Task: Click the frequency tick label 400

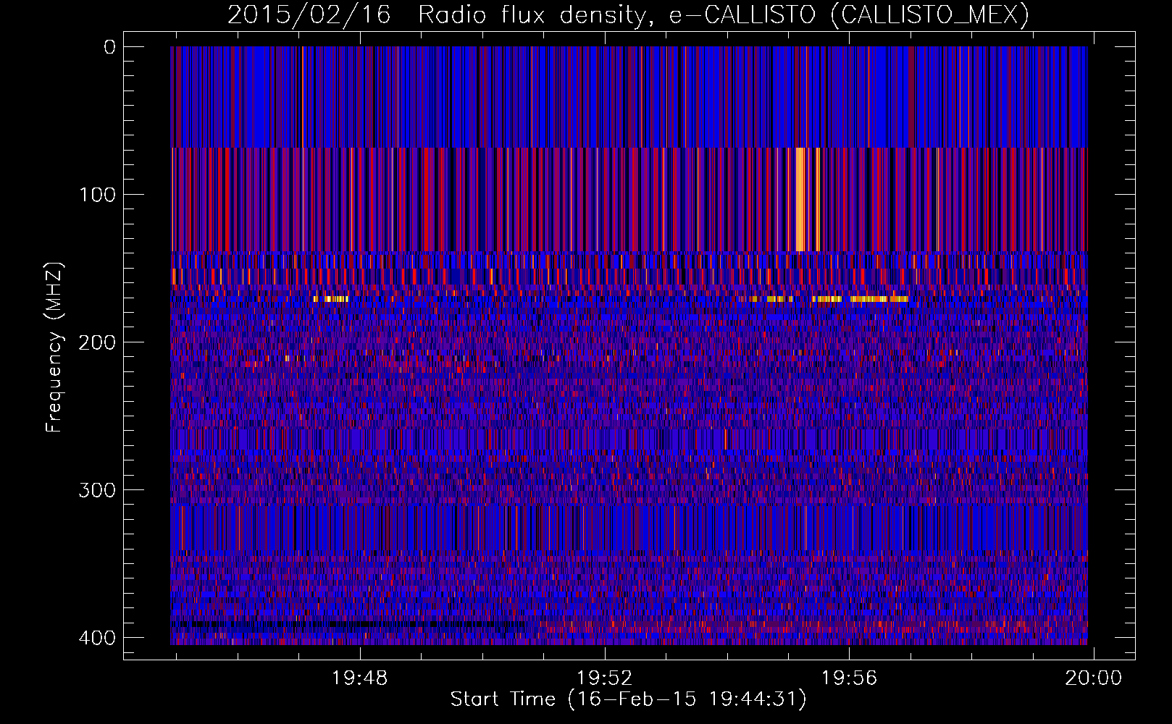Action: [x=97, y=638]
